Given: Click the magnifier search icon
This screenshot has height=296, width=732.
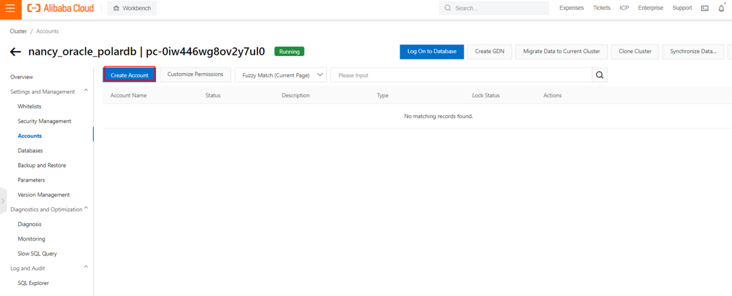Looking at the screenshot, I should (600, 75).
